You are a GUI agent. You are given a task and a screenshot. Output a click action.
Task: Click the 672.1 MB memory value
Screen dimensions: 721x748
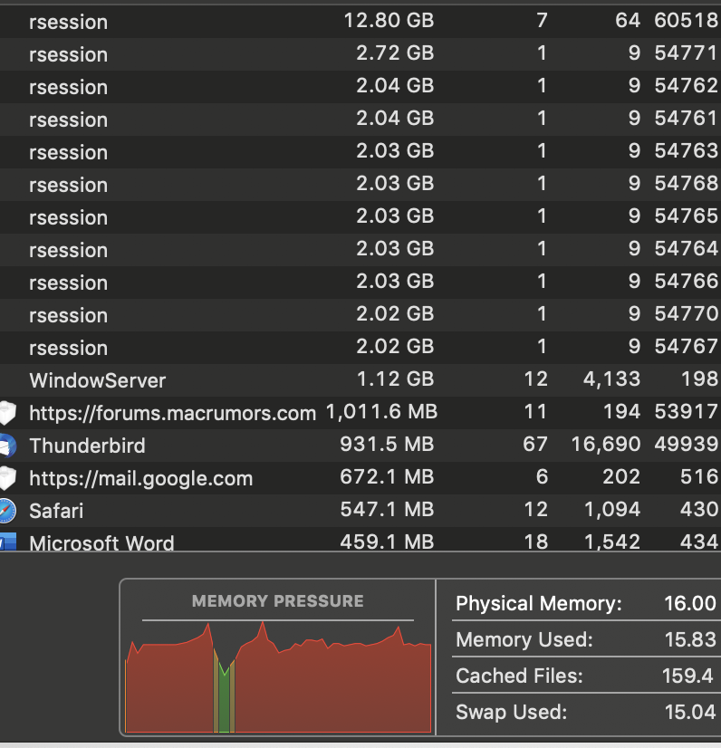coord(387,477)
